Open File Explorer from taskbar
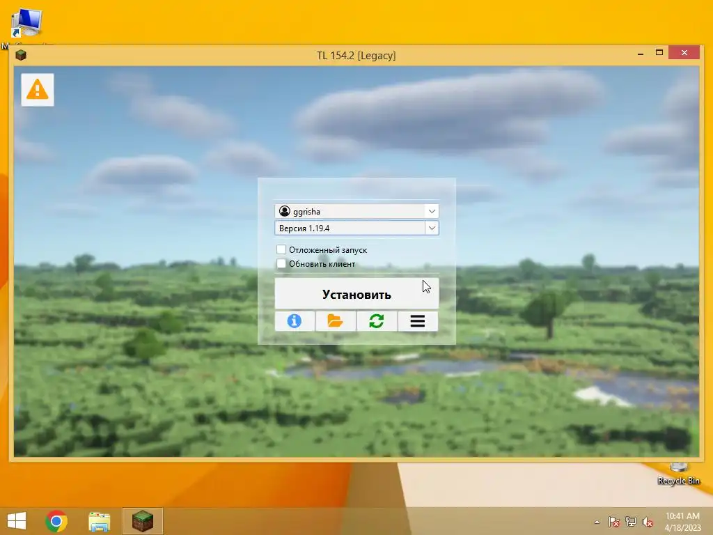 coord(99,521)
